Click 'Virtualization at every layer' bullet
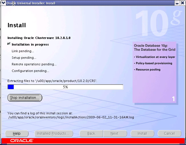 (x=155, y=57)
